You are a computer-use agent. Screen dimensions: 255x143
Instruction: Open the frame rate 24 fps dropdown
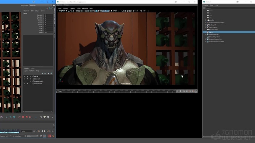click(x=32, y=136)
